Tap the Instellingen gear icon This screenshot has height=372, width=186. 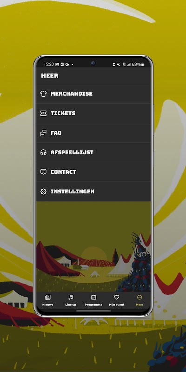click(43, 192)
